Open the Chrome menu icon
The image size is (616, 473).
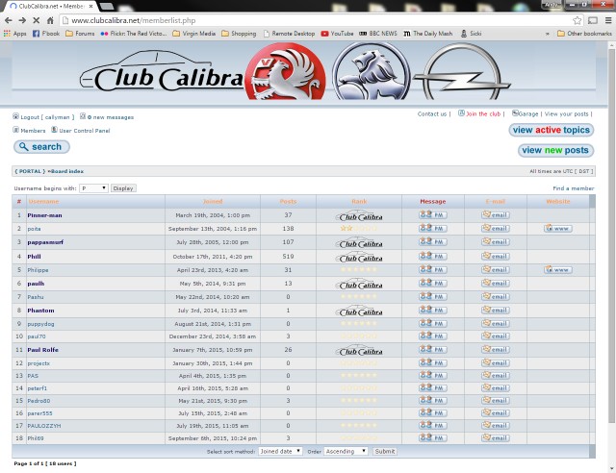(603, 19)
